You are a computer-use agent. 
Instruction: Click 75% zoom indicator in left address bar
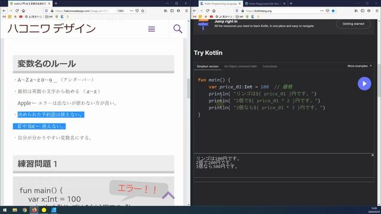tap(120, 11)
